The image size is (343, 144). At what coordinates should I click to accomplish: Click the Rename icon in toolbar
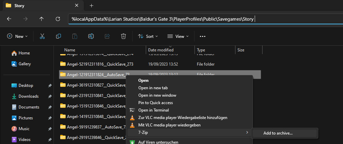[x=91, y=36]
